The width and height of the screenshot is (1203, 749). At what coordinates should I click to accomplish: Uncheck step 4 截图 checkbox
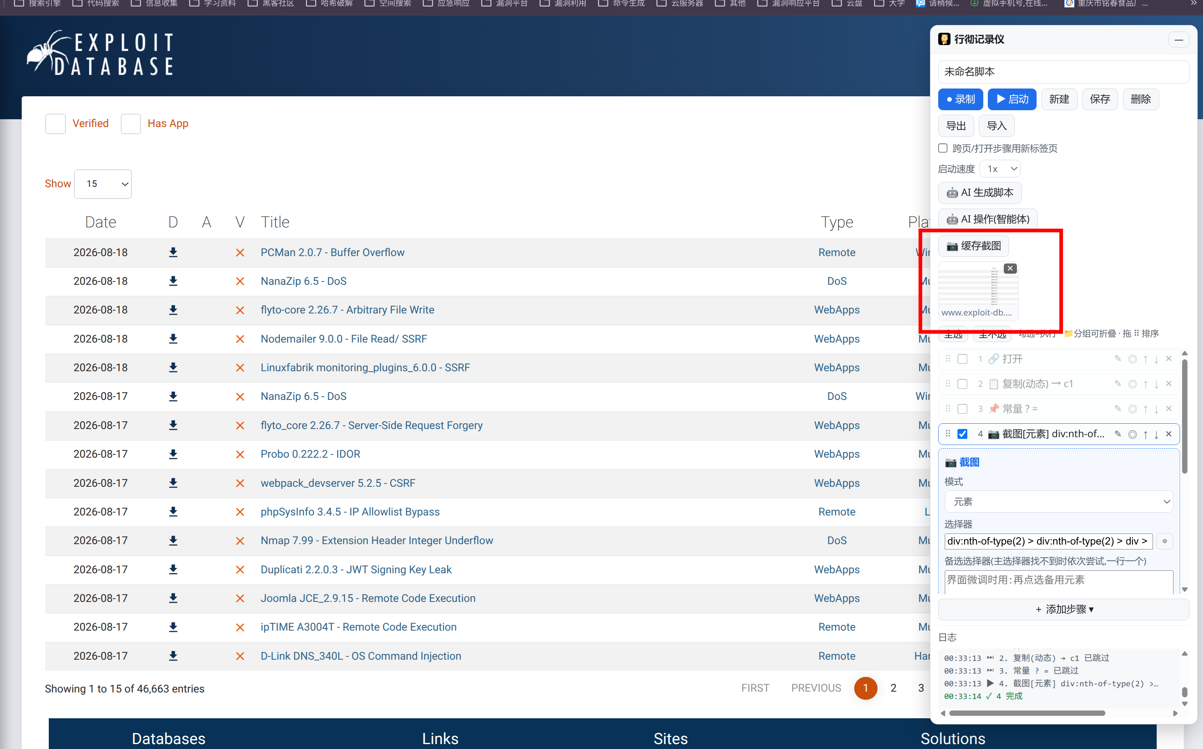[x=962, y=434]
